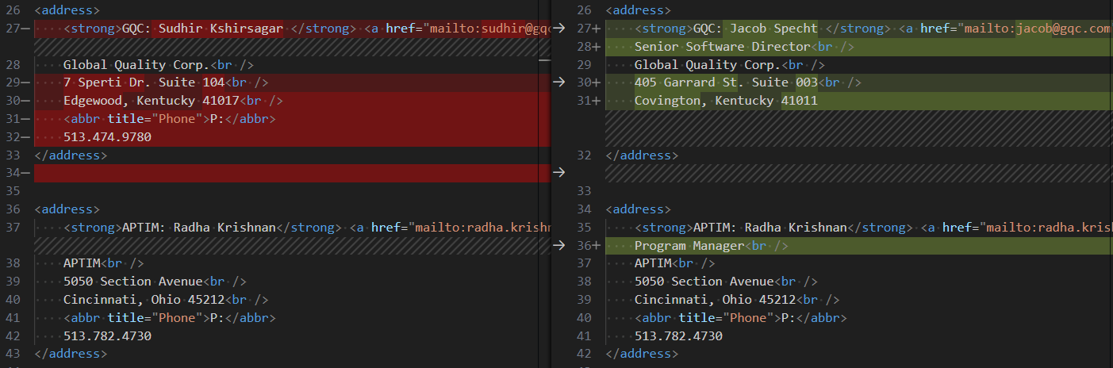Click the revert arrow beside the removed blank line 34
Image resolution: width=1113 pixels, height=368 pixels.
(559, 173)
